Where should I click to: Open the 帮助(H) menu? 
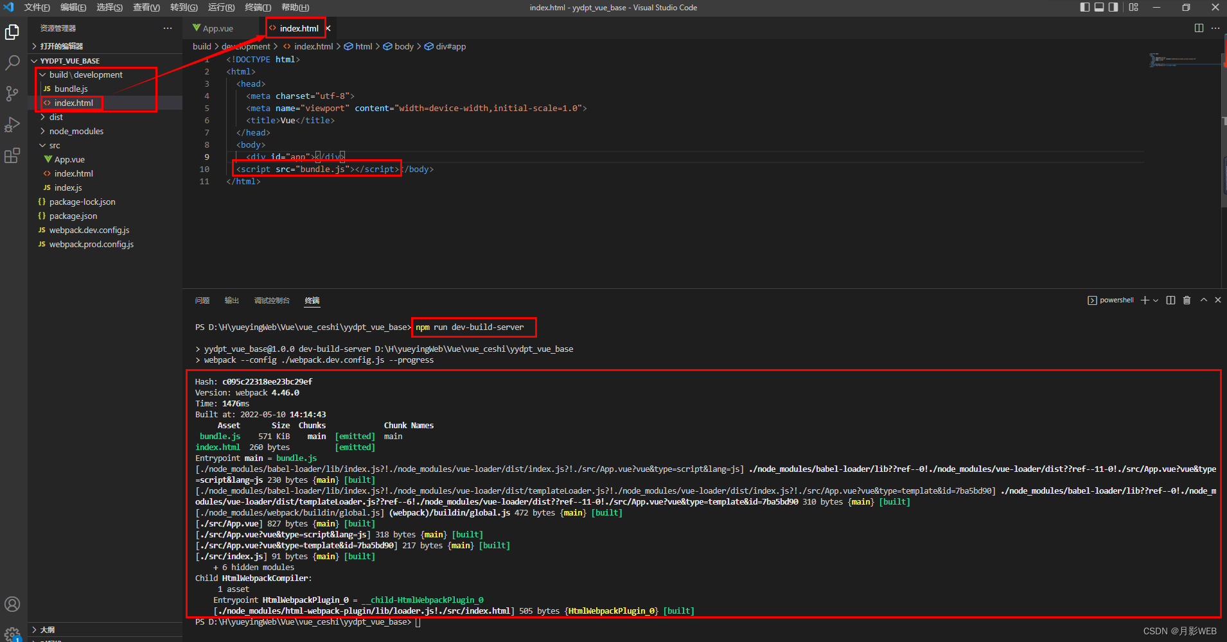(x=295, y=7)
